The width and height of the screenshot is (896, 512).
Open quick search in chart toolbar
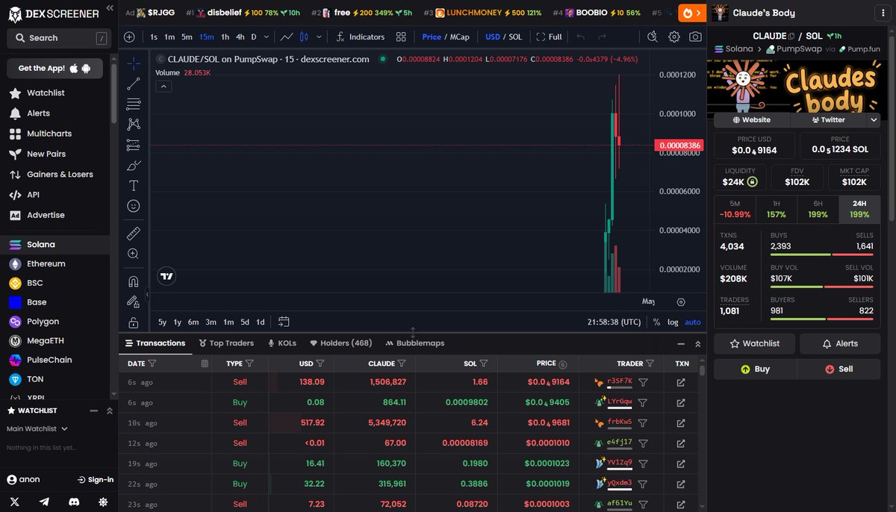coord(653,37)
